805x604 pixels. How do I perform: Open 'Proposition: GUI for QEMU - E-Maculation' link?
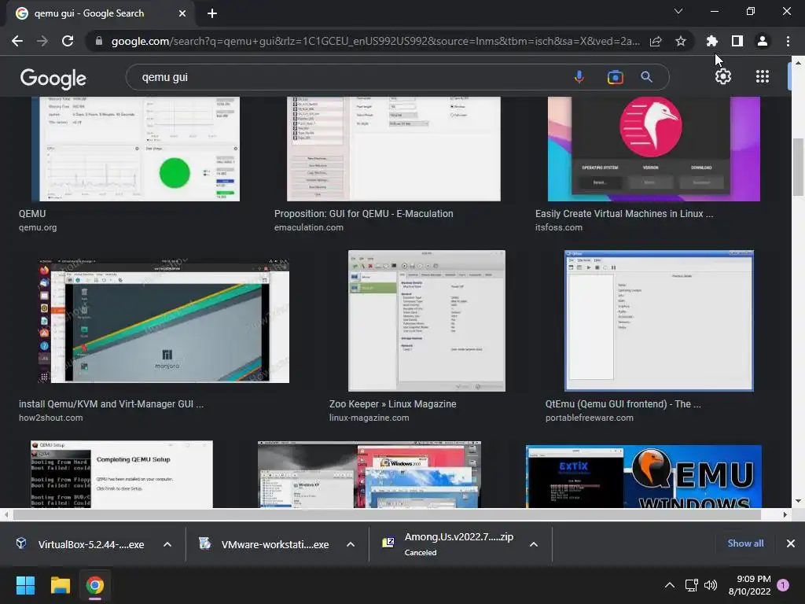point(363,214)
